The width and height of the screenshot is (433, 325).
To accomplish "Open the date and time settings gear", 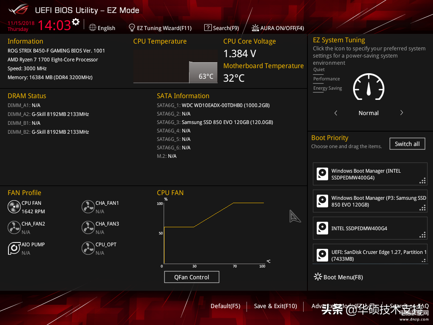I will 76,22.
